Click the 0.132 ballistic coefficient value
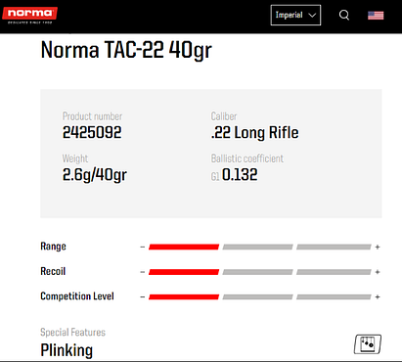402x362 pixels. coord(240,175)
